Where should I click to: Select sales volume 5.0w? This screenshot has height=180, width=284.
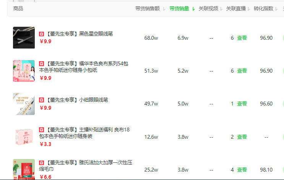click(183, 104)
